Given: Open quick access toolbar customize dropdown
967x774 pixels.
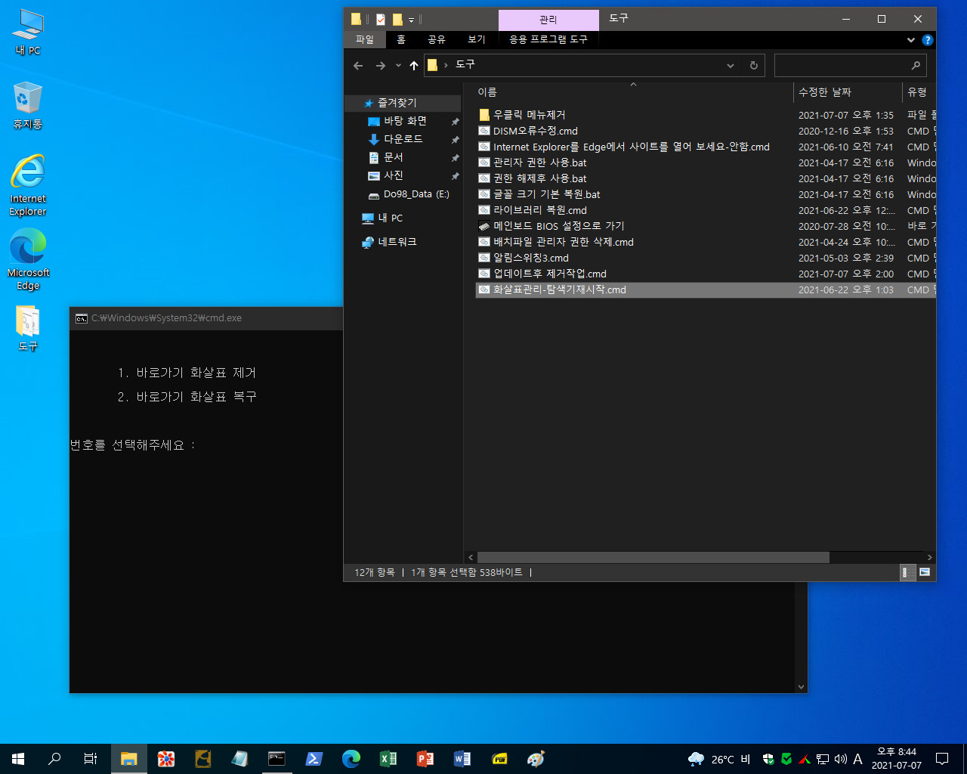Looking at the screenshot, I should tap(412, 20).
